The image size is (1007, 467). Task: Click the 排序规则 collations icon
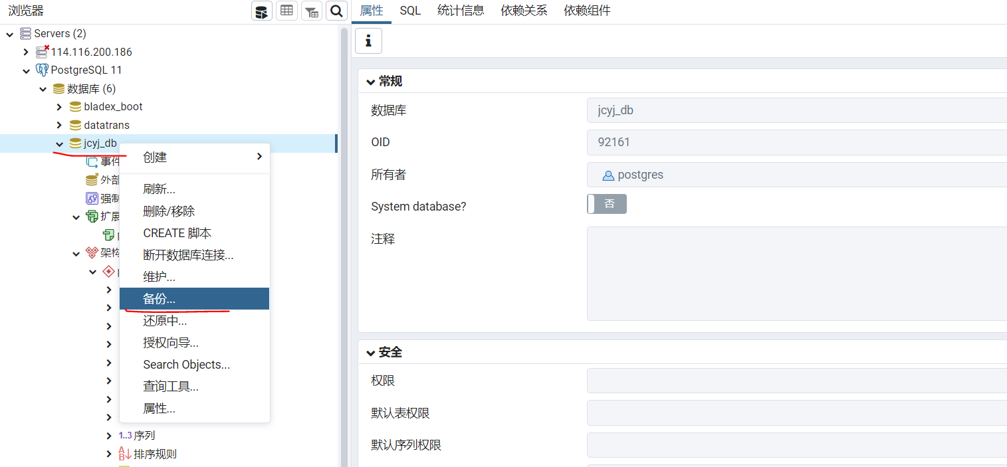(x=125, y=454)
